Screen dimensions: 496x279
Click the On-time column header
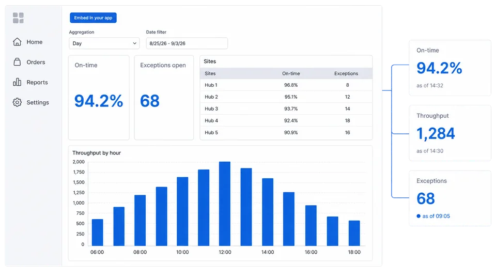click(291, 73)
